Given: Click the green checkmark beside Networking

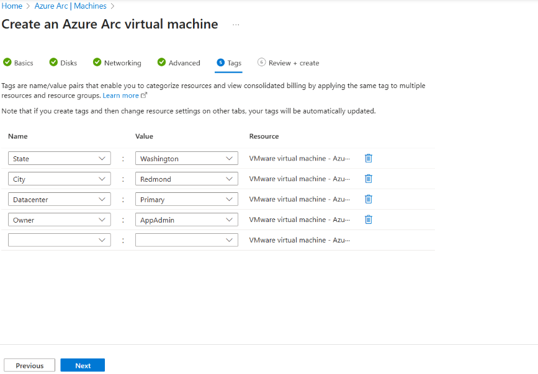Looking at the screenshot, I should click(97, 63).
